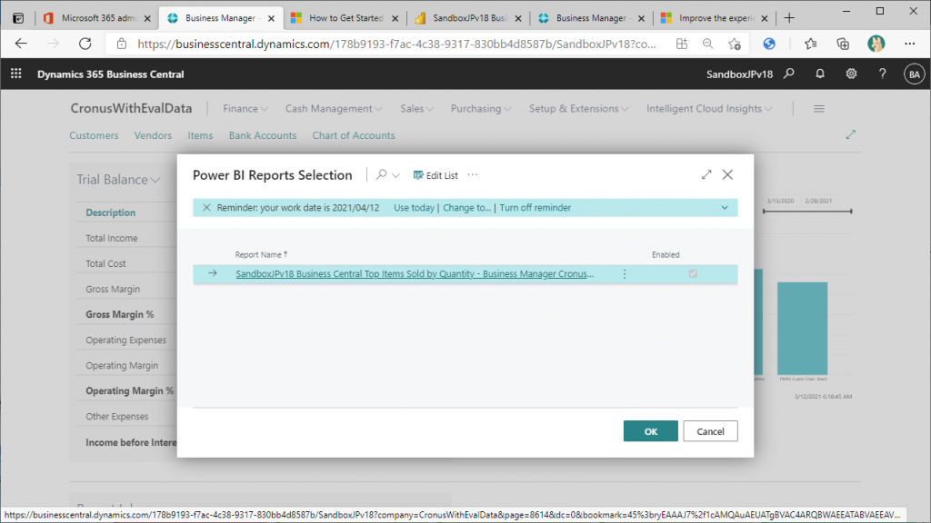Click the browser address bar URL

click(x=396, y=44)
